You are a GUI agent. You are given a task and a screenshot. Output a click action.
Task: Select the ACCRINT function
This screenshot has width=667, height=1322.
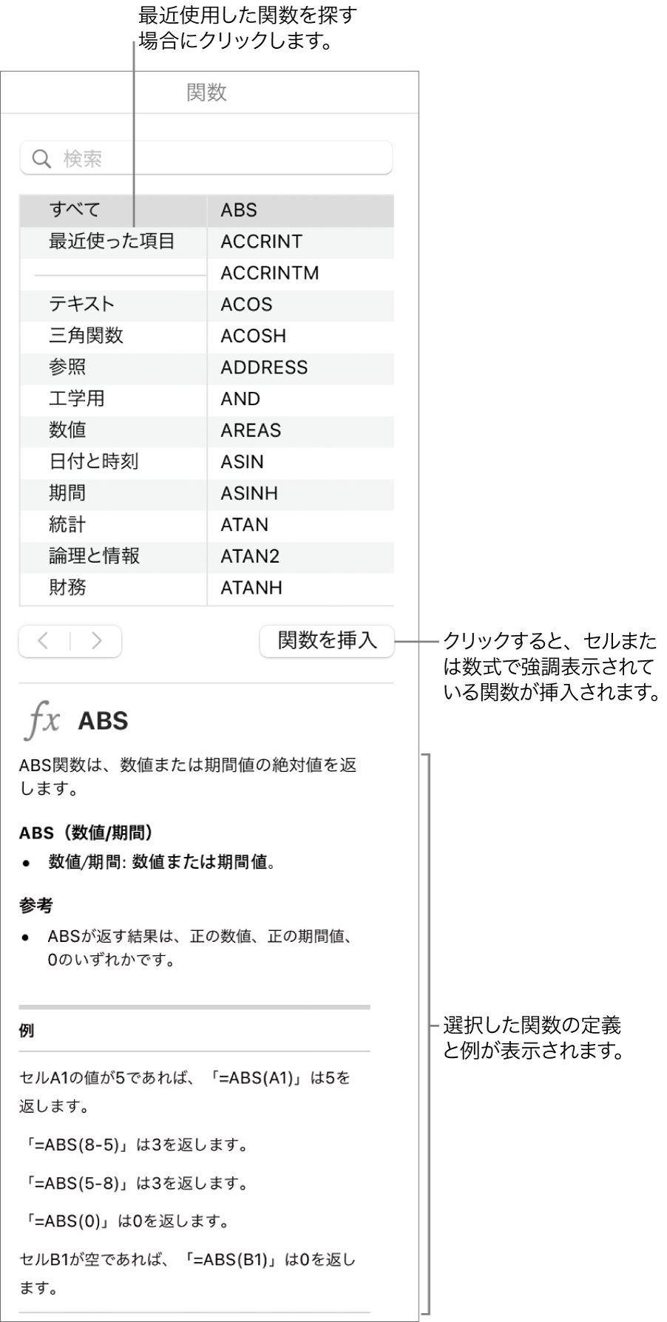pyautogui.click(x=301, y=241)
